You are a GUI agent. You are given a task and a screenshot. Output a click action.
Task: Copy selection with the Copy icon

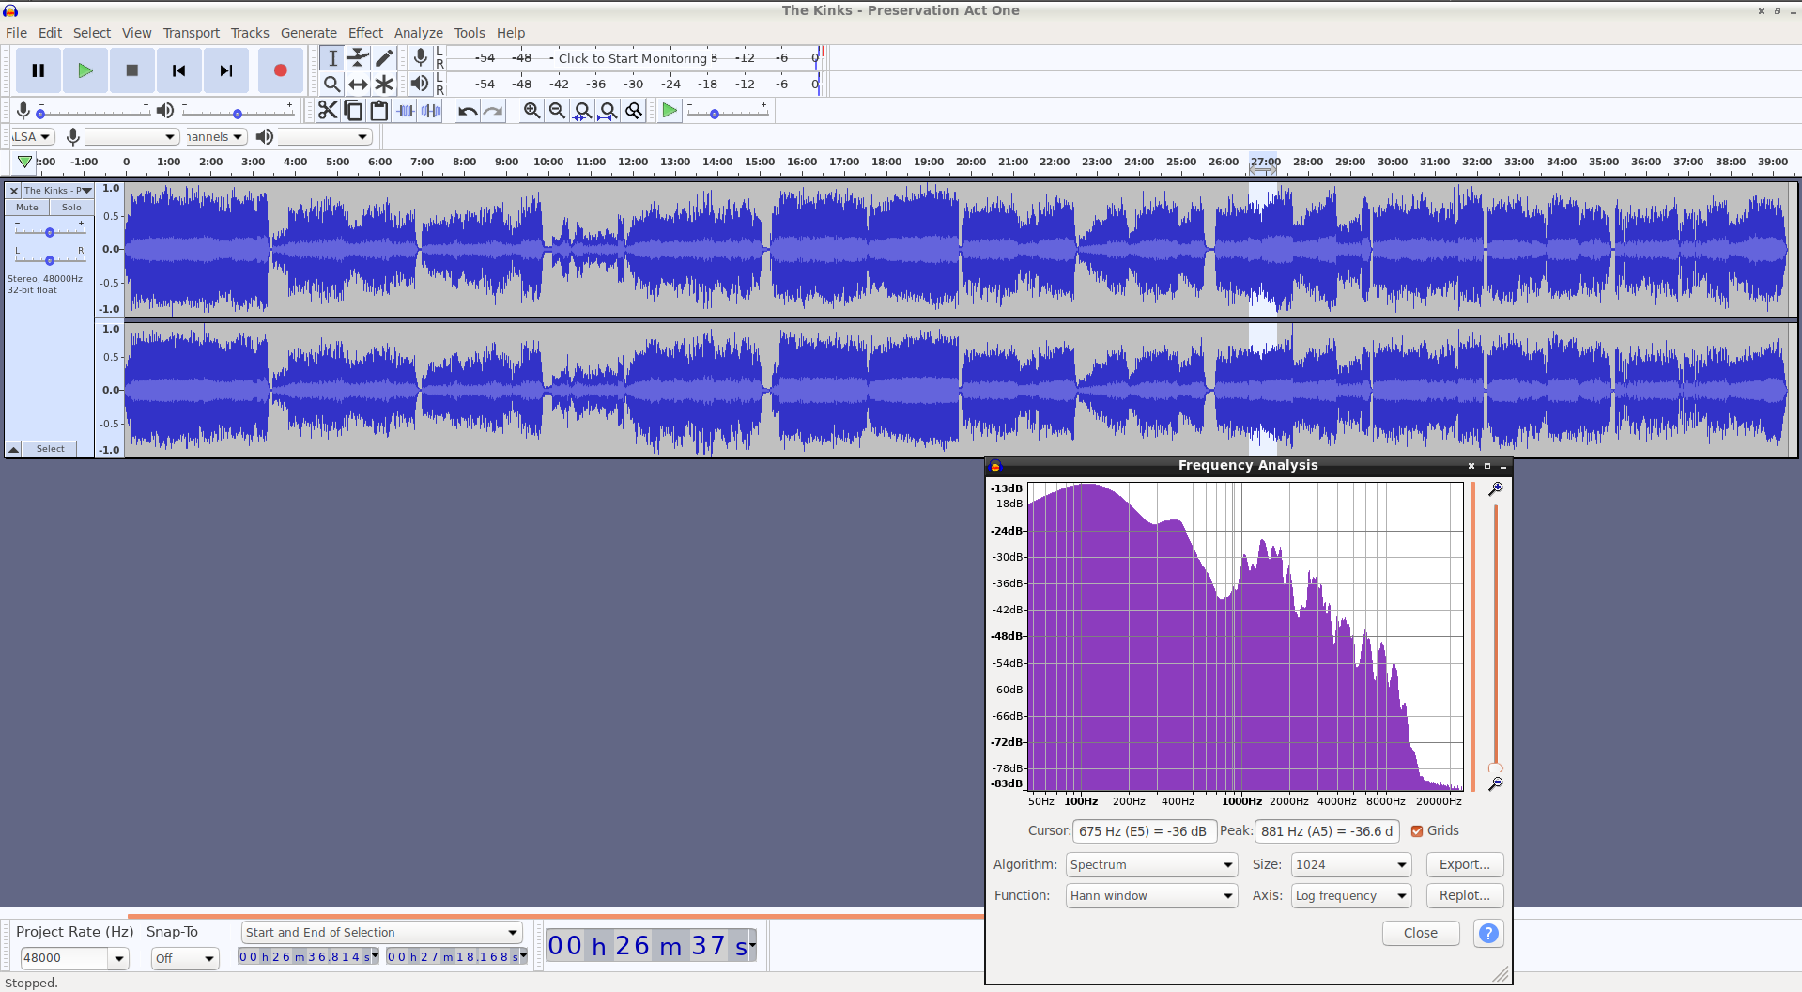353,111
